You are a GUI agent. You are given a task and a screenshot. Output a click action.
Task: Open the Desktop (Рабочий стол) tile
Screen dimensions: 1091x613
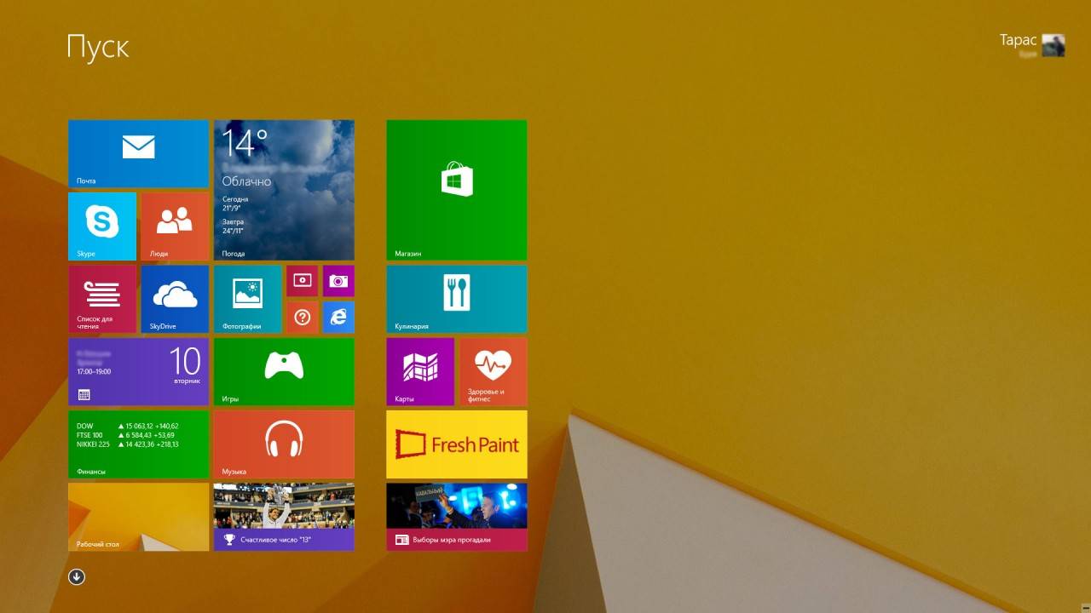click(138, 516)
